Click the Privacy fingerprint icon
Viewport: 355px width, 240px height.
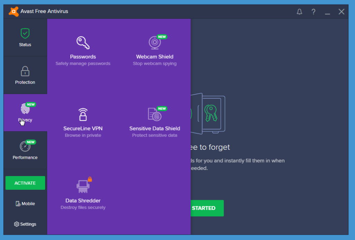pos(25,109)
